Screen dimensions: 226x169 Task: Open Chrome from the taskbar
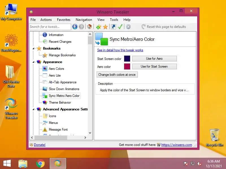pyautogui.click(x=40, y=163)
